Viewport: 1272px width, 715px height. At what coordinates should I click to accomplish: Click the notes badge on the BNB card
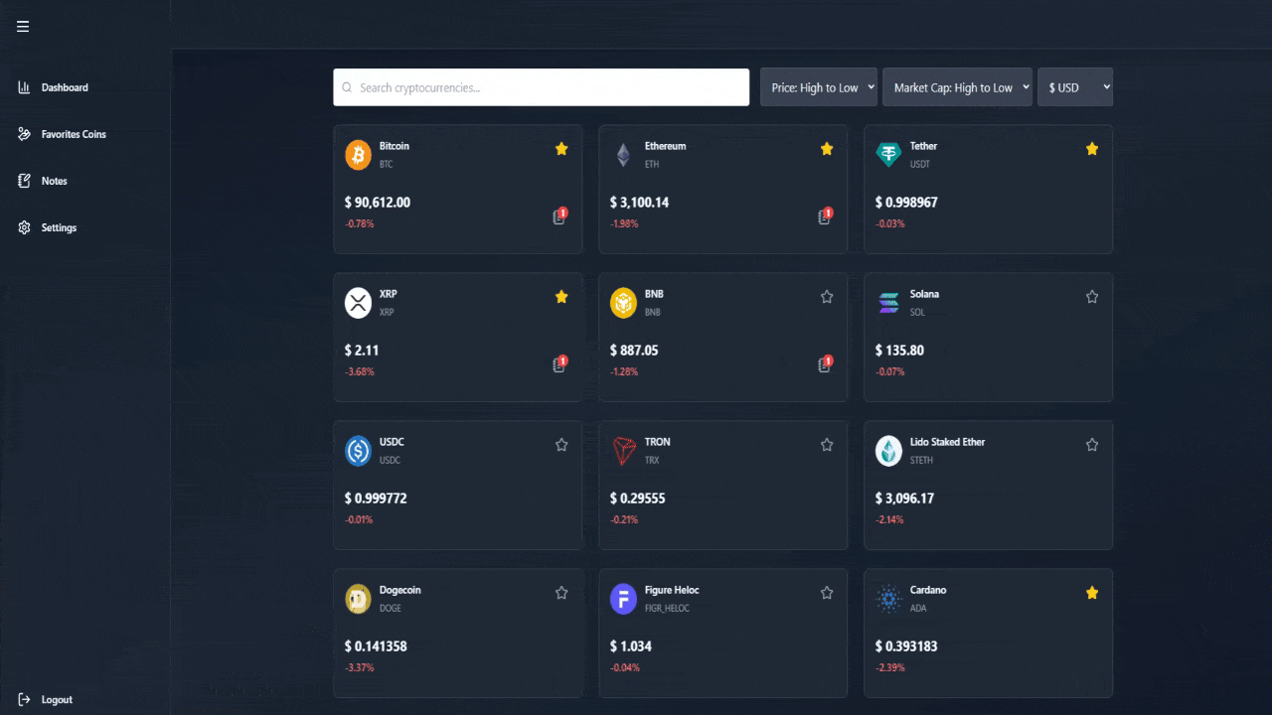point(824,363)
